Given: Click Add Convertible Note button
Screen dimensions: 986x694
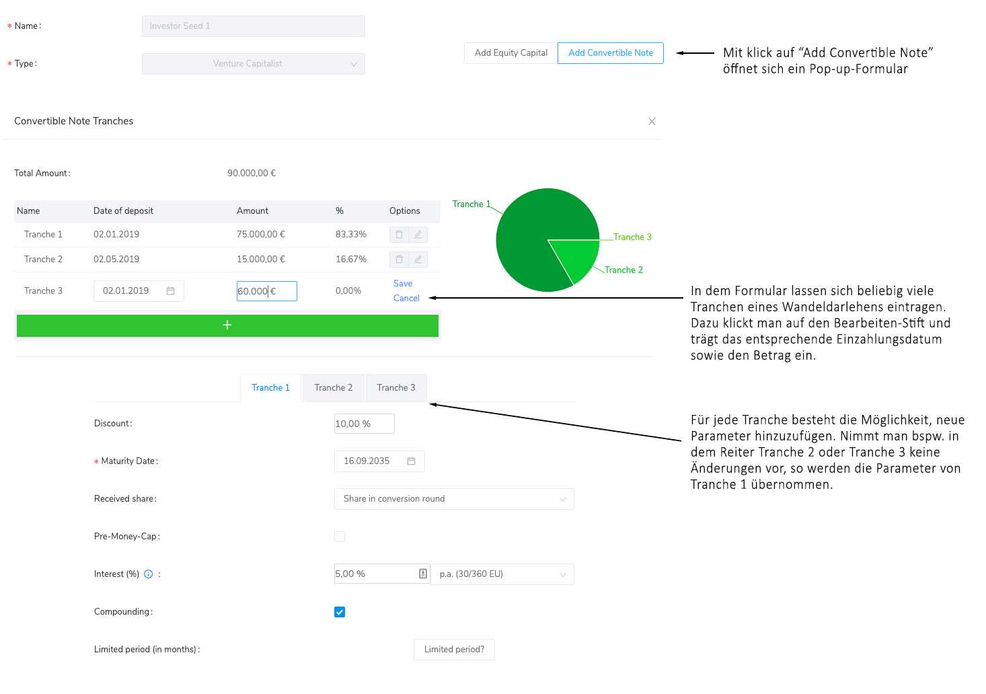Looking at the screenshot, I should 611,53.
